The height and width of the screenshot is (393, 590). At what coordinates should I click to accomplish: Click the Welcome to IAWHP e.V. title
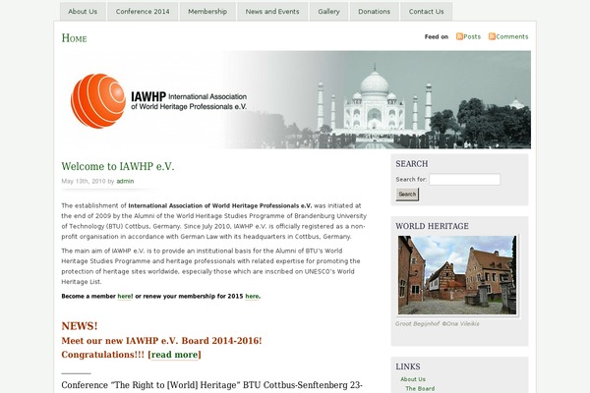point(118,166)
